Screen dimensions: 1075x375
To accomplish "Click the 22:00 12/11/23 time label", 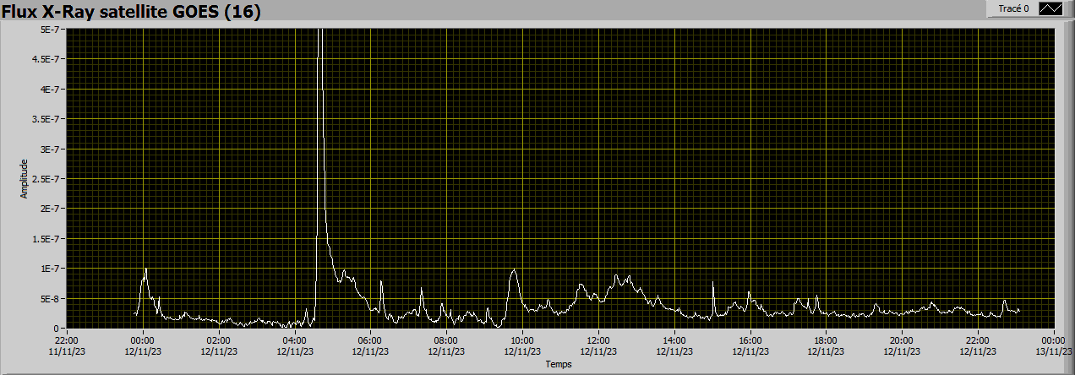I will pos(978,345).
